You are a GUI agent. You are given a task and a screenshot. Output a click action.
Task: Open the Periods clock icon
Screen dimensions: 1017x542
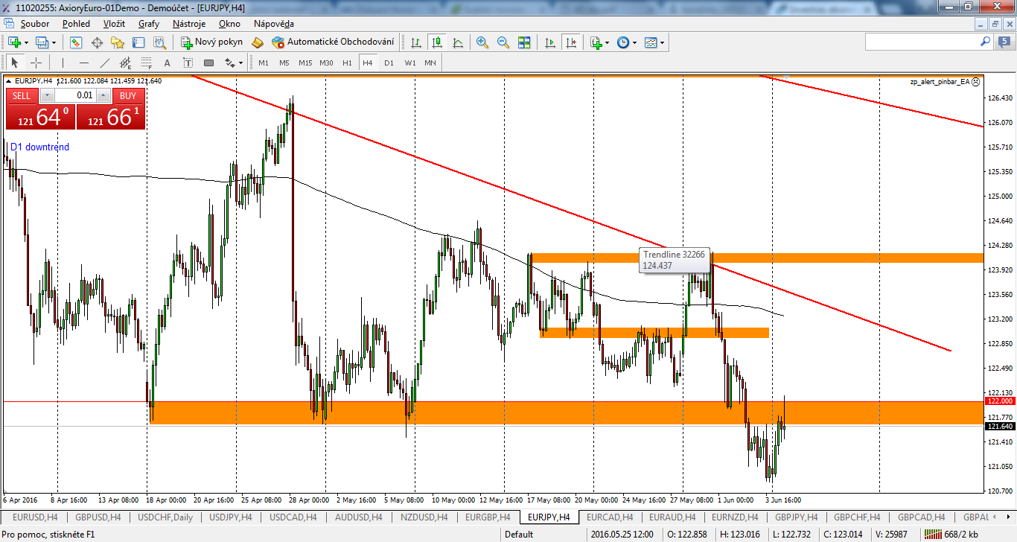(x=623, y=42)
